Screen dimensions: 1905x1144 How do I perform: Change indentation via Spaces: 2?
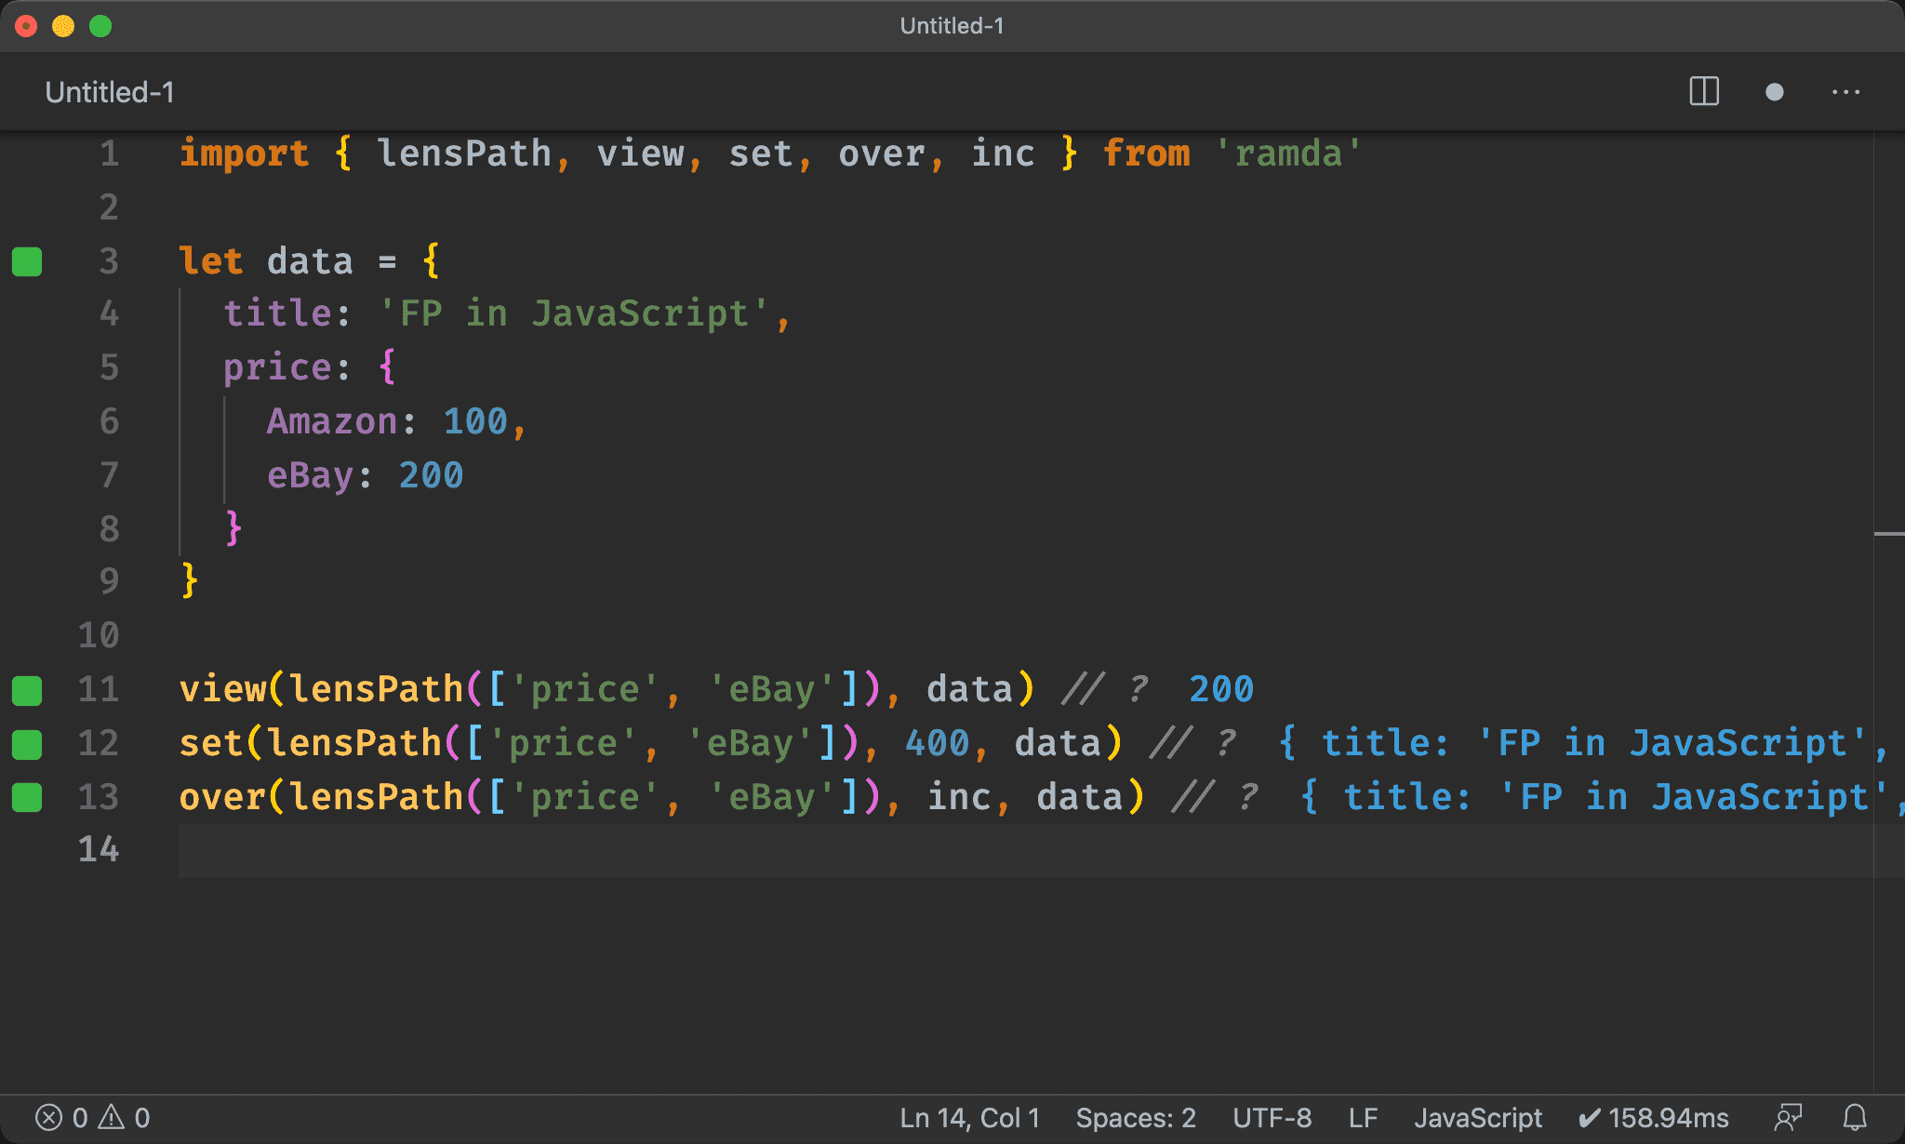pyautogui.click(x=1136, y=1117)
